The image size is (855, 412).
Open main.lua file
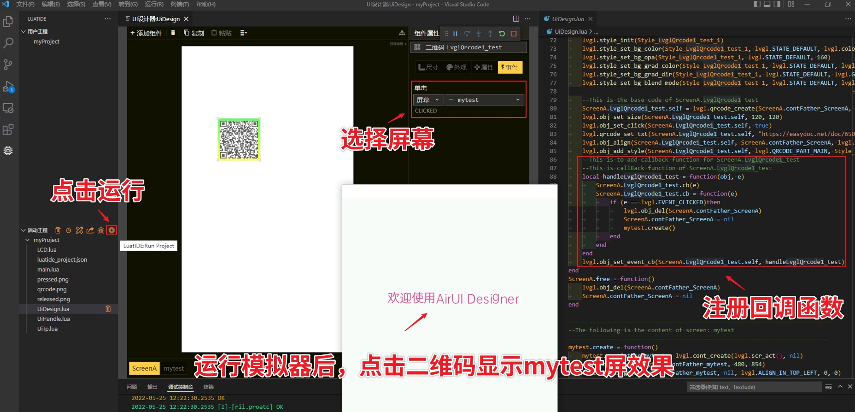pos(48,270)
